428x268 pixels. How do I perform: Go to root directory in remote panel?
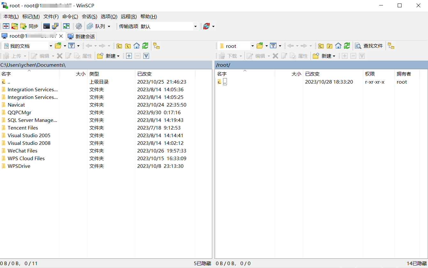[329, 46]
